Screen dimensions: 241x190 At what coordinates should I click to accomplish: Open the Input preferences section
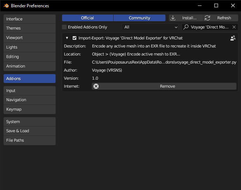pos(30,91)
